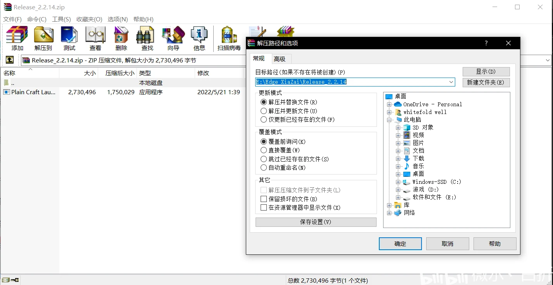Enable 在资源管理器中显示文件(X) checkbox
The image size is (553, 285).
pyautogui.click(x=264, y=207)
